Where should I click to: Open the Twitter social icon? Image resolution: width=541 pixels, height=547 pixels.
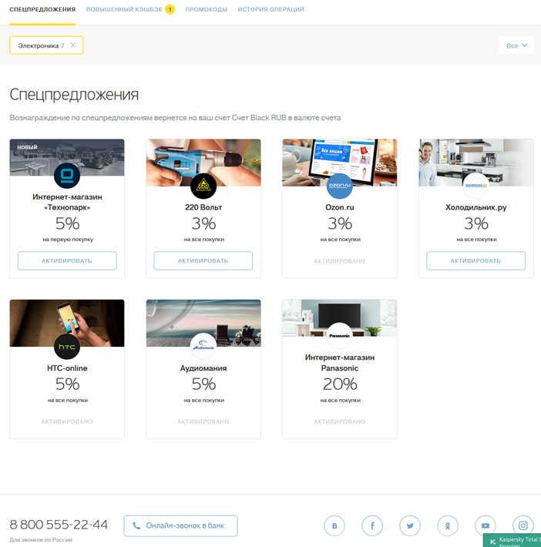pos(410,525)
